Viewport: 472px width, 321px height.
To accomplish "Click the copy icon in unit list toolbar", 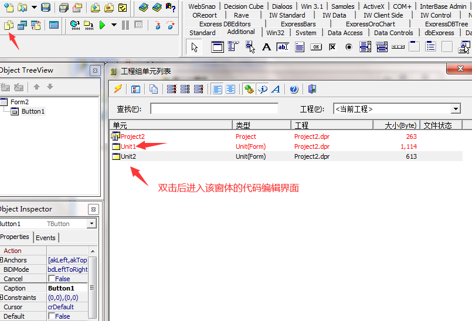I will pyautogui.click(x=154, y=89).
